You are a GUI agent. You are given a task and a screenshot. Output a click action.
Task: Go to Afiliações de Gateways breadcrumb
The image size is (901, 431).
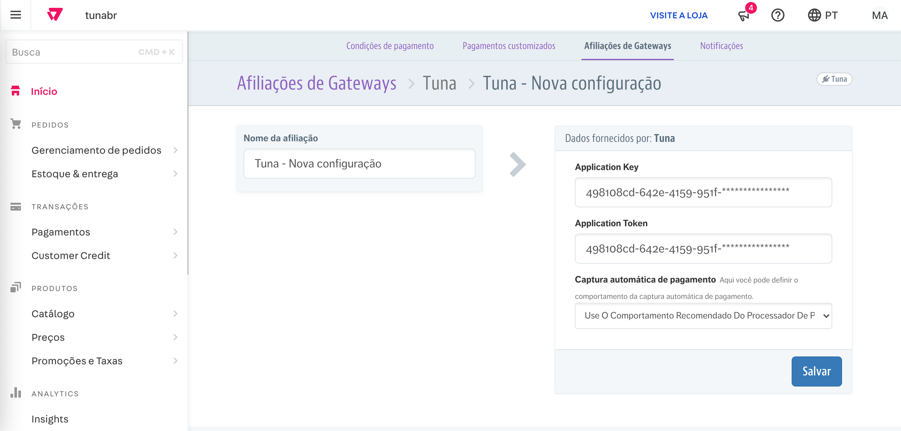coord(317,83)
